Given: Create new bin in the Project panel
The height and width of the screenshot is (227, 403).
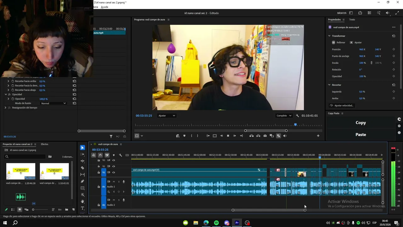Looking at the screenshot, I should pyautogui.click(x=66, y=210).
